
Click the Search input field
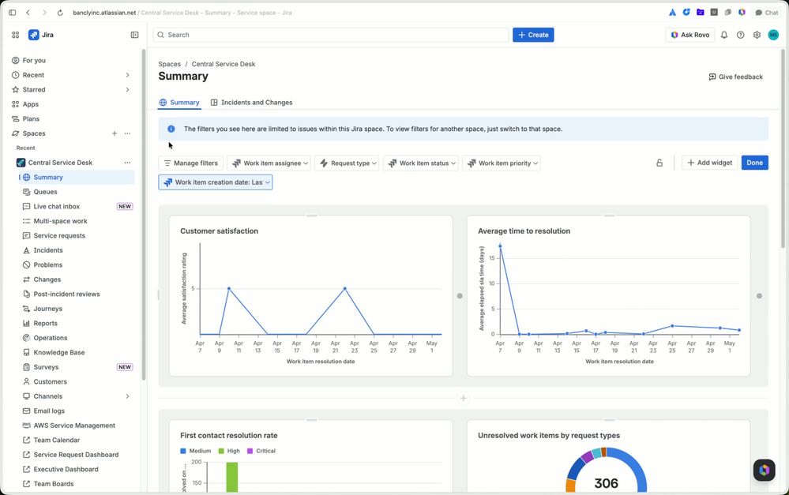point(331,35)
